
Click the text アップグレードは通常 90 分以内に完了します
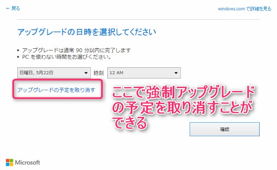coord(77,50)
